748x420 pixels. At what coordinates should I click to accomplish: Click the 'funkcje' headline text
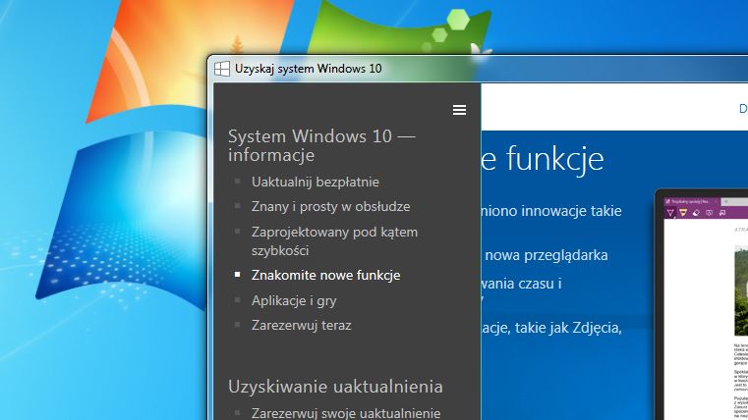554,159
